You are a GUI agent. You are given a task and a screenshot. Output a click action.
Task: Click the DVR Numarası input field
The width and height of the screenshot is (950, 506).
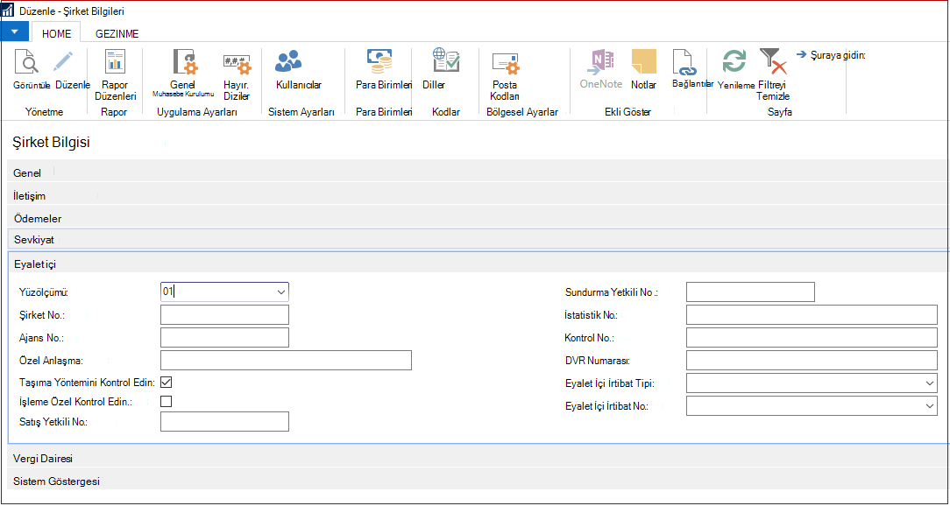(x=812, y=360)
